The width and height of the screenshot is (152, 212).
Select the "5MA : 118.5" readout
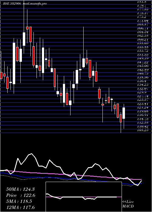pos(19,201)
